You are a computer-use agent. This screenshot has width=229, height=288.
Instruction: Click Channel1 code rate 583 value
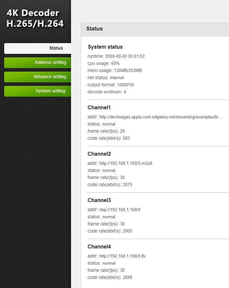pos(127,138)
